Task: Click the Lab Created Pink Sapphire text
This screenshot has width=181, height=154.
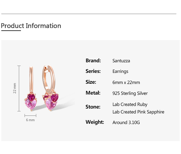Action: point(138,112)
